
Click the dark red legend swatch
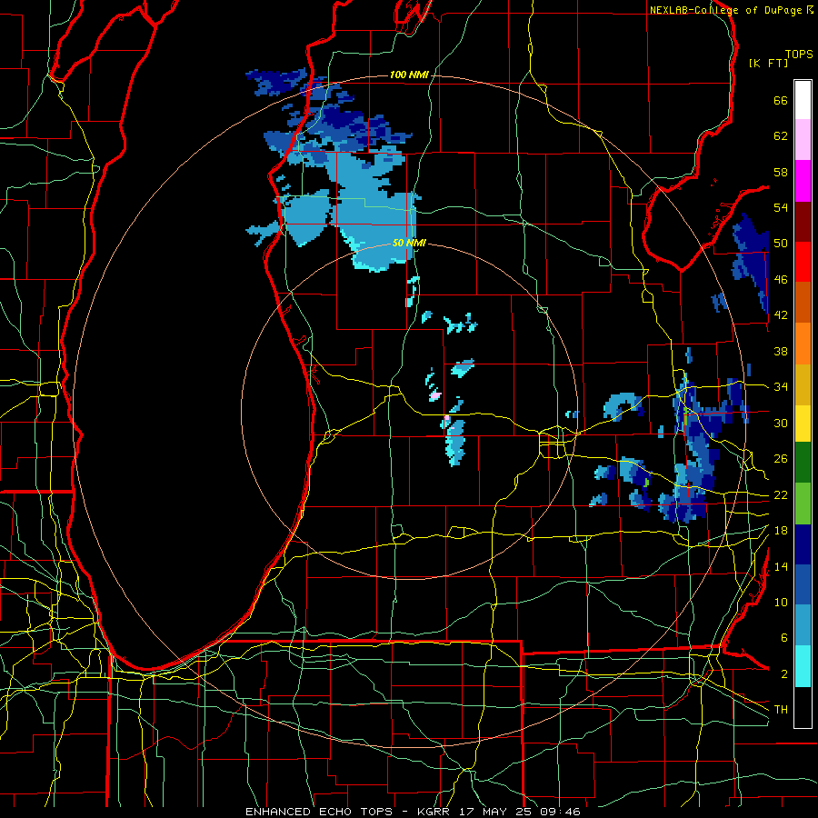(803, 222)
